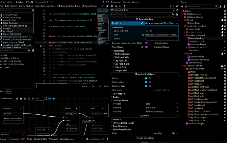Viewport: 227px width, 143px height.
Task: Open Inspector property tools menu
Action: (x=177, y=14)
